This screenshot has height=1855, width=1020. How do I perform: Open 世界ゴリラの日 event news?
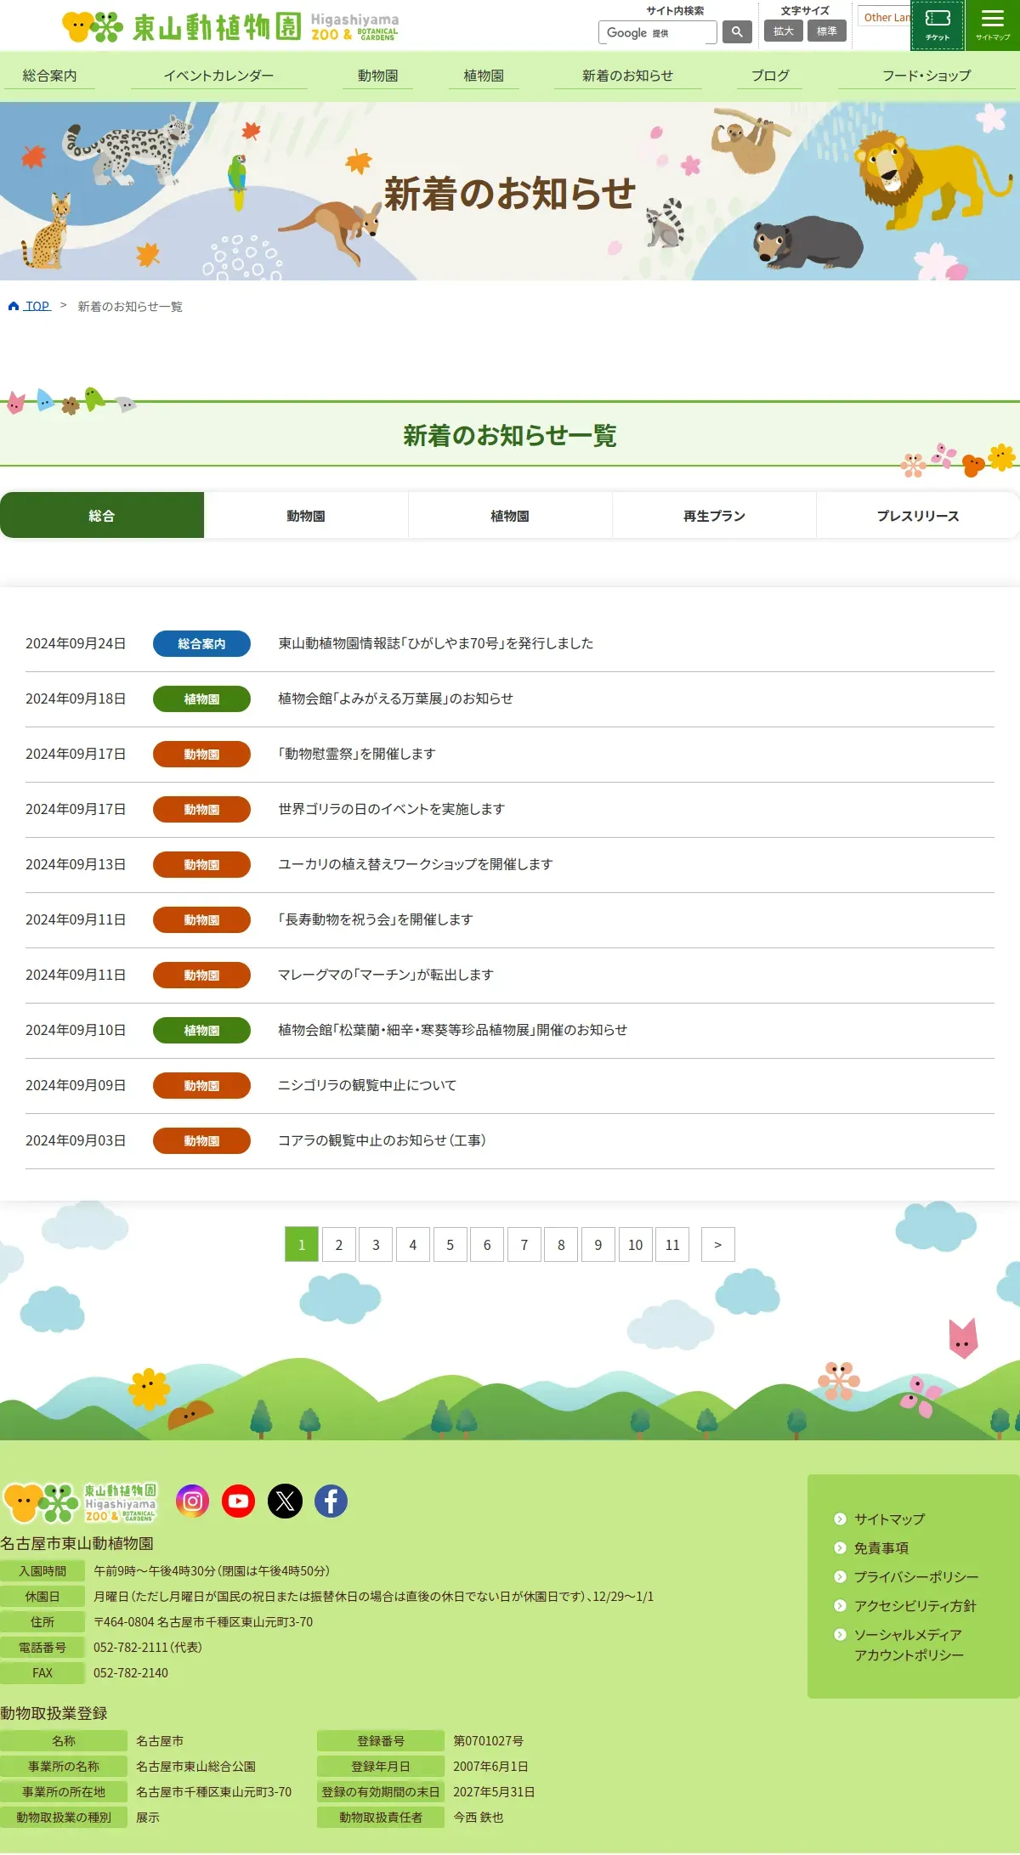click(391, 809)
